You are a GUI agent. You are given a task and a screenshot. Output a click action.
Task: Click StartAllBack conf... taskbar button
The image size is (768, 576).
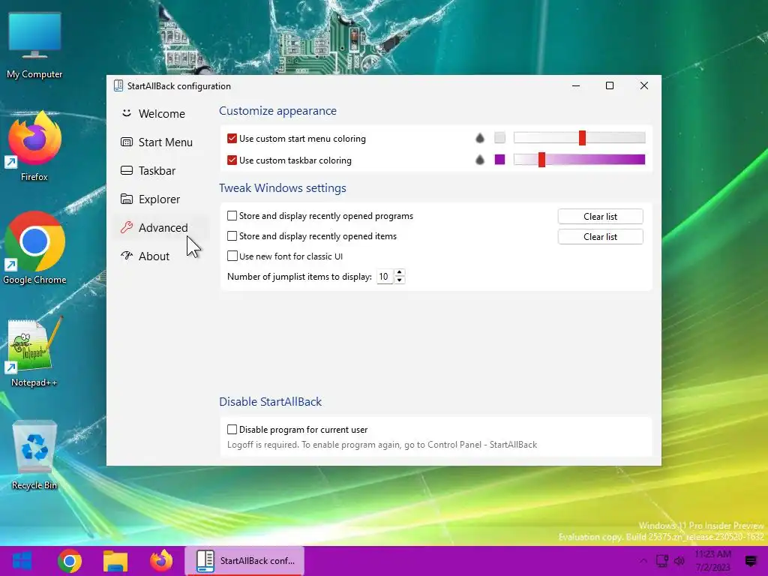pyautogui.click(x=245, y=561)
